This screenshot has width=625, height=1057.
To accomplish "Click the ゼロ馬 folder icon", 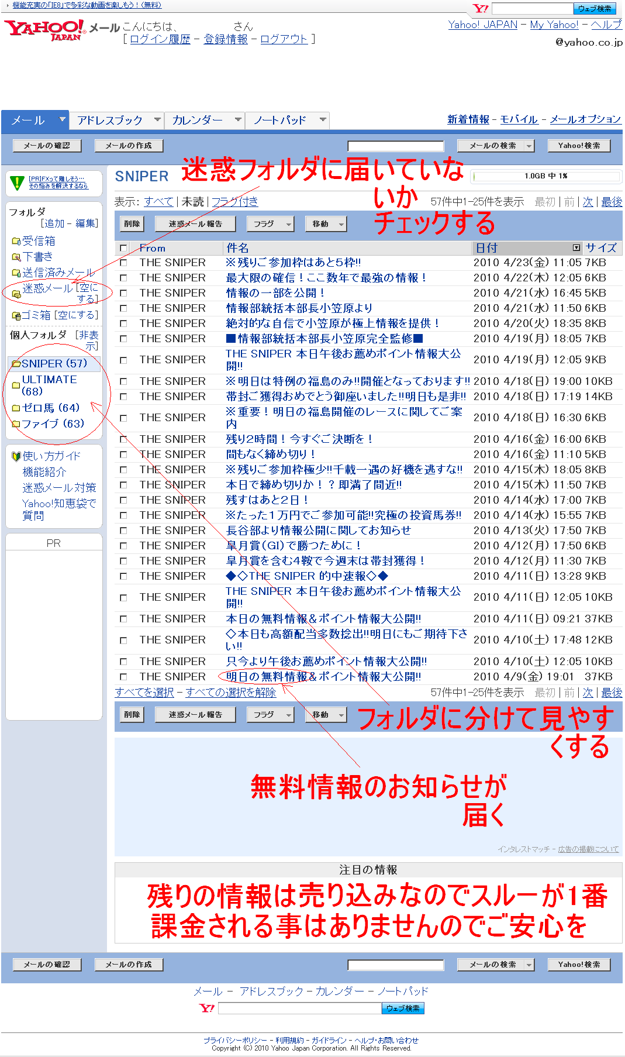I will (16, 408).
